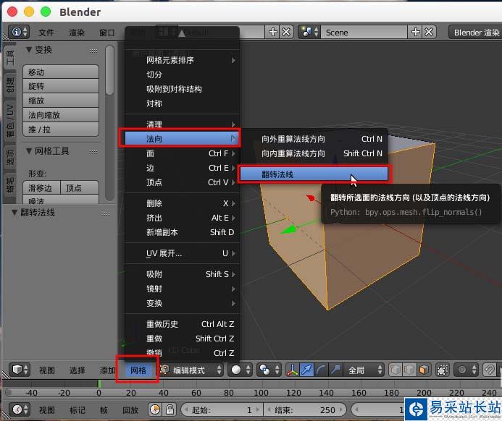
Task: Choose 向外重算法线方向 option
Action: [x=314, y=139]
